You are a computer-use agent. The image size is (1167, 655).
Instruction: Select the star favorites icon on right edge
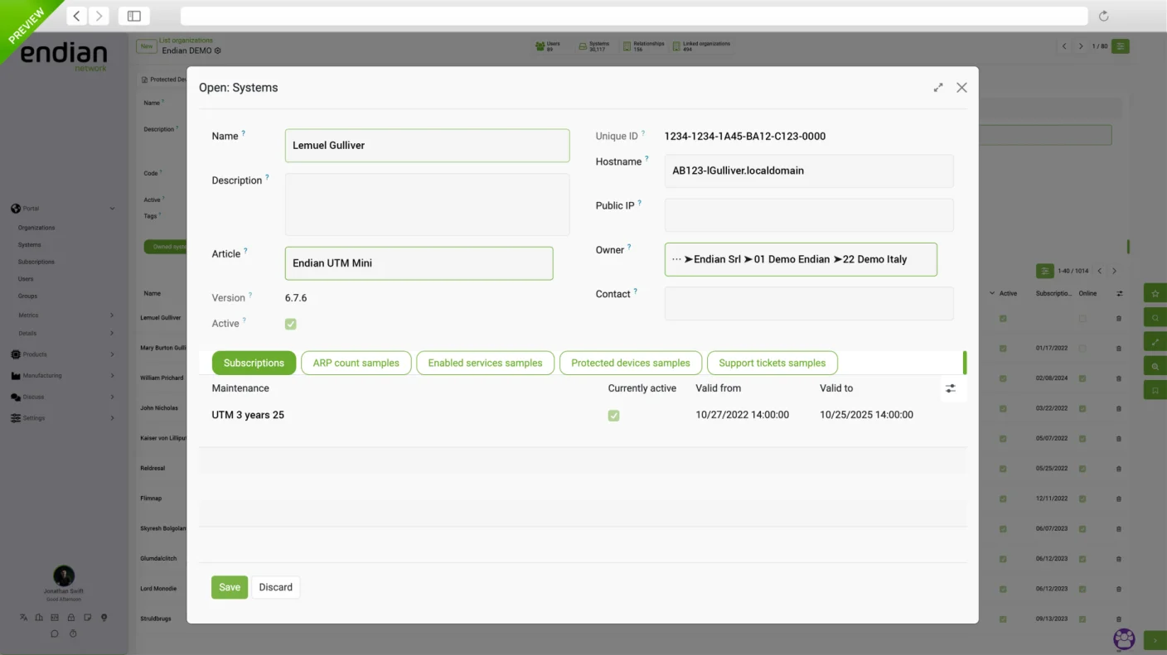click(1155, 292)
